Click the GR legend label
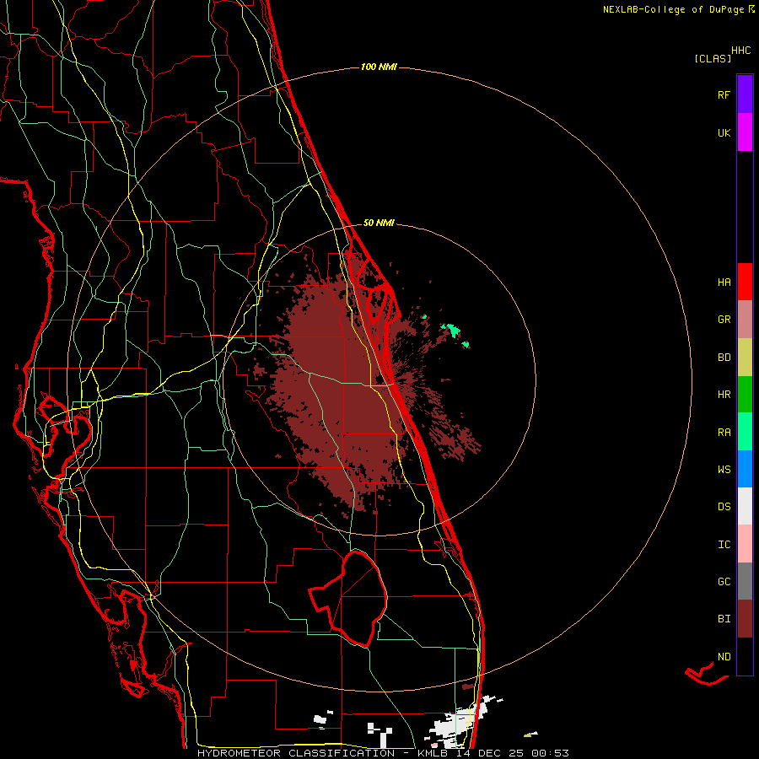This screenshot has height=759, width=759. (x=724, y=320)
